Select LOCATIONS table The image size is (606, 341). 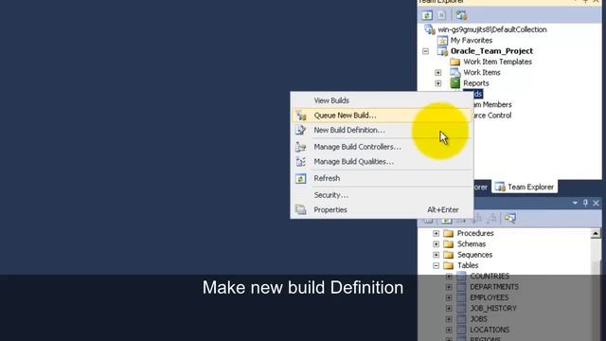(x=490, y=330)
